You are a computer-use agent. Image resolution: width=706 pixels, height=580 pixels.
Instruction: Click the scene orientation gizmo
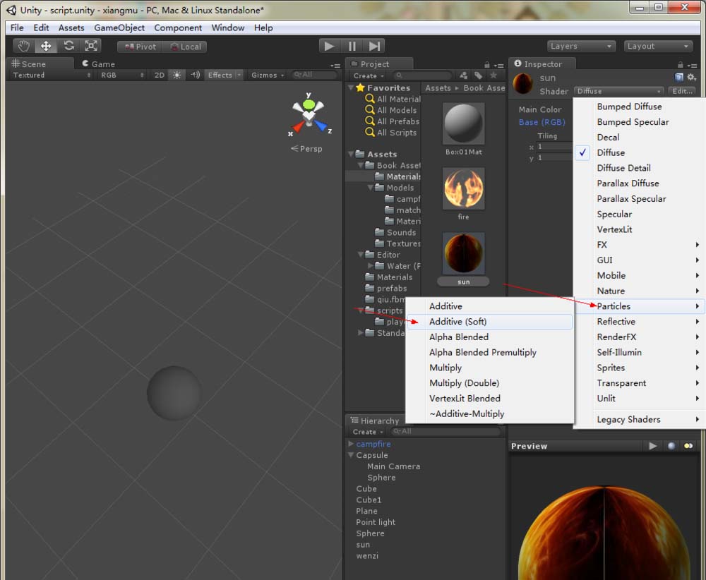tap(309, 115)
